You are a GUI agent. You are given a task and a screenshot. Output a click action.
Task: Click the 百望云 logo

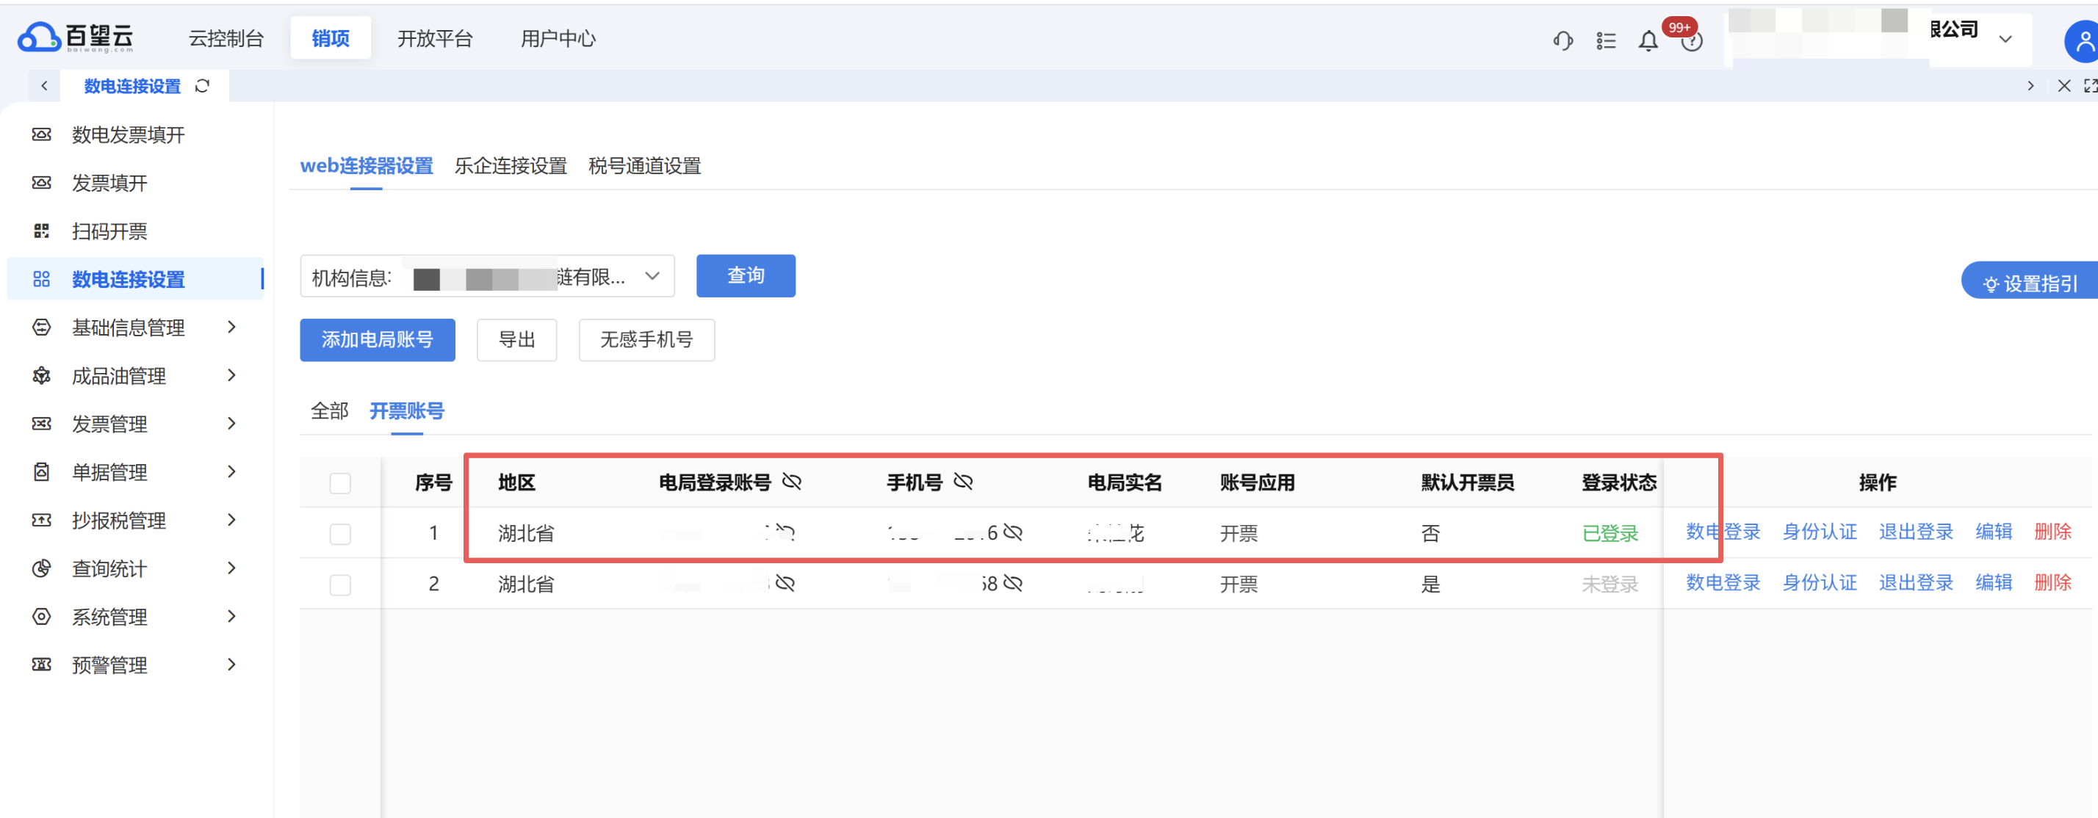coord(76,37)
